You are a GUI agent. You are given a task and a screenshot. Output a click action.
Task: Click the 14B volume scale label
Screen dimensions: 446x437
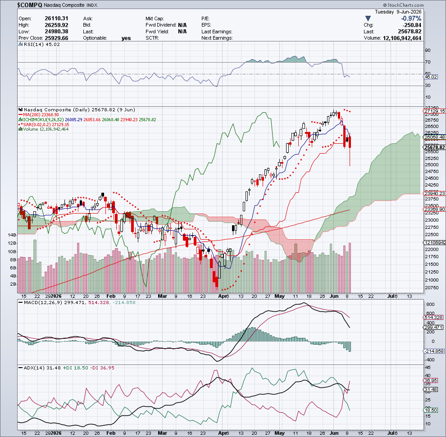[x=13, y=235]
